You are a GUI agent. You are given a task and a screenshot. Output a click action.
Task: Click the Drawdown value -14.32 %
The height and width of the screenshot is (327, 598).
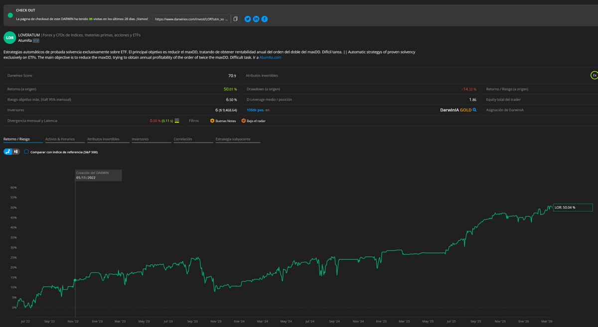click(x=469, y=89)
